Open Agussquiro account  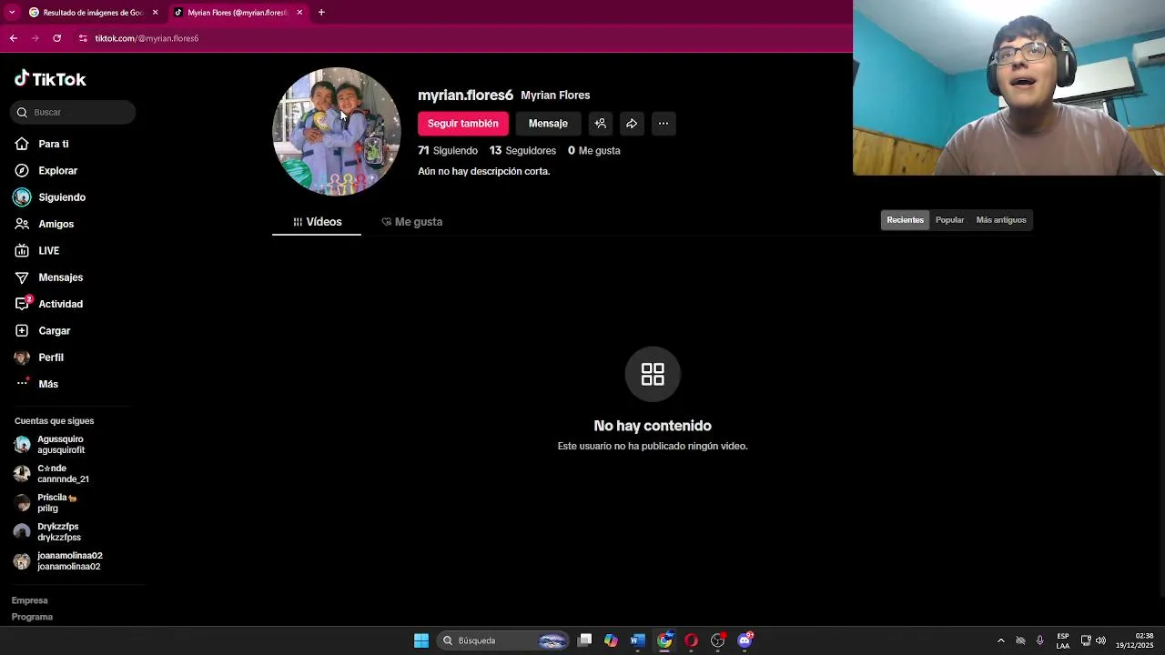60,444
